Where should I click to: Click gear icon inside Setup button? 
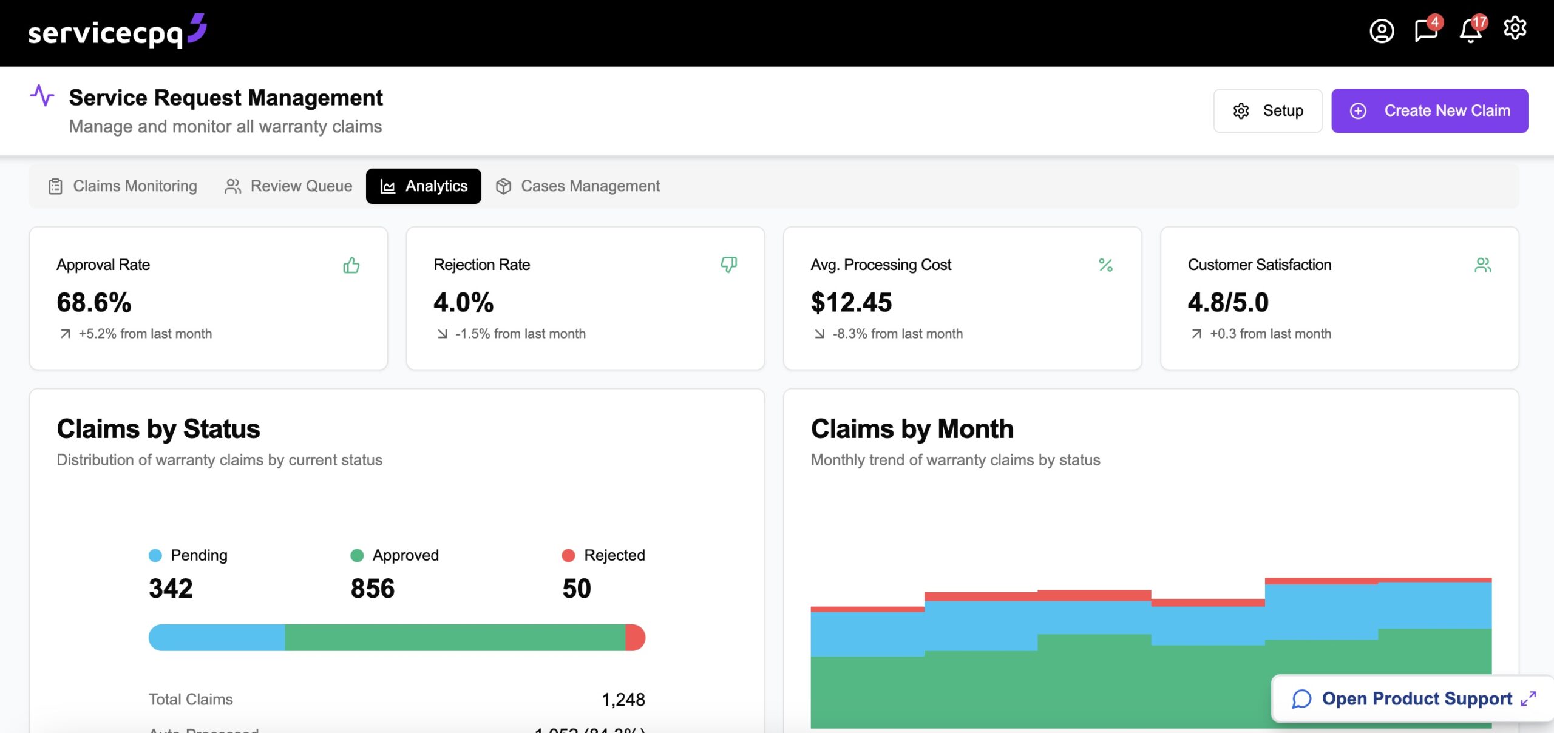(1241, 111)
